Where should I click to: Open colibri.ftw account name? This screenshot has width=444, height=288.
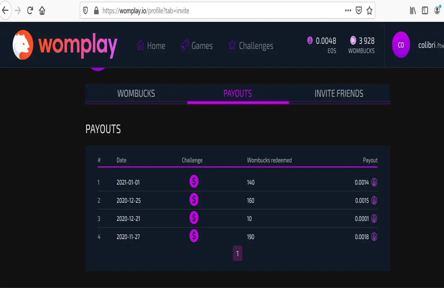point(431,45)
